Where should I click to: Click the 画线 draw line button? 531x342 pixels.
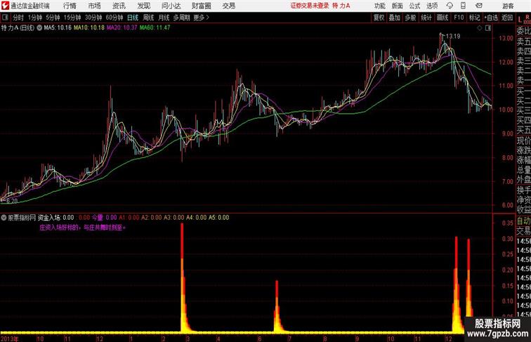point(442,18)
